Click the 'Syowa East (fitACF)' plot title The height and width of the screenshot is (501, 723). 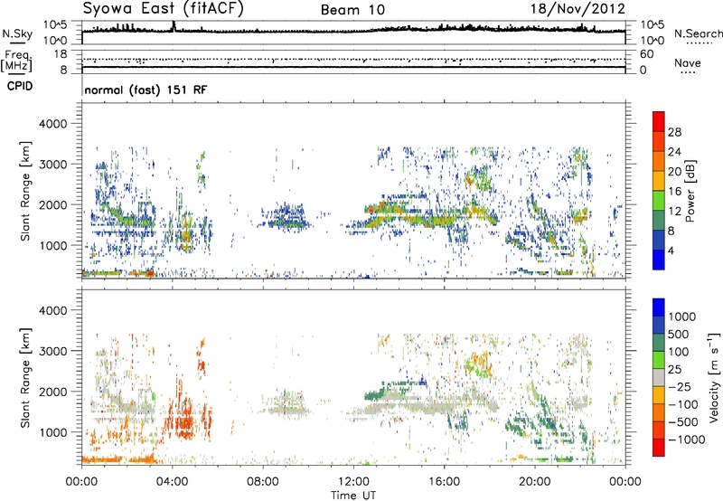point(164,8)
